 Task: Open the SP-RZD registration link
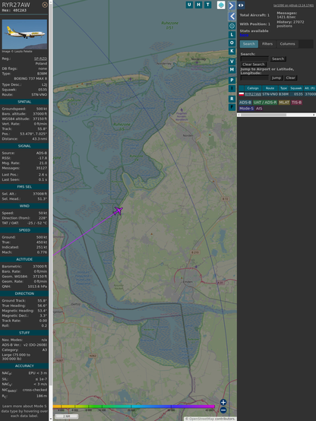[40, 59]
